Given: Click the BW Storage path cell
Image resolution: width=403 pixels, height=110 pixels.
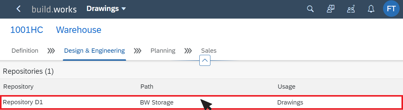Looking at the screenshot, I should pyautogui.click(x=157, y=102).
